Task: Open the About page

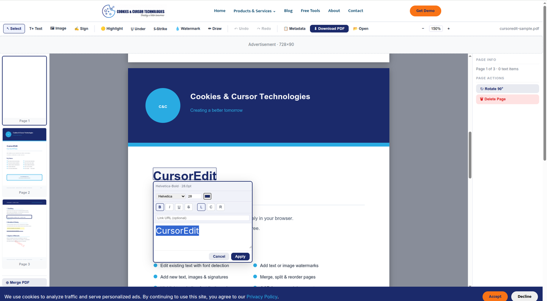Action: 334,10
